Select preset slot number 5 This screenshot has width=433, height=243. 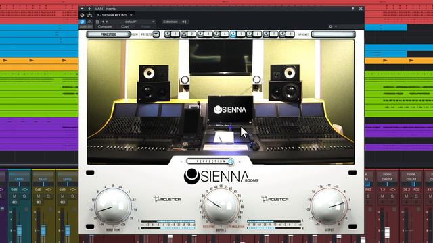[241, 34]
